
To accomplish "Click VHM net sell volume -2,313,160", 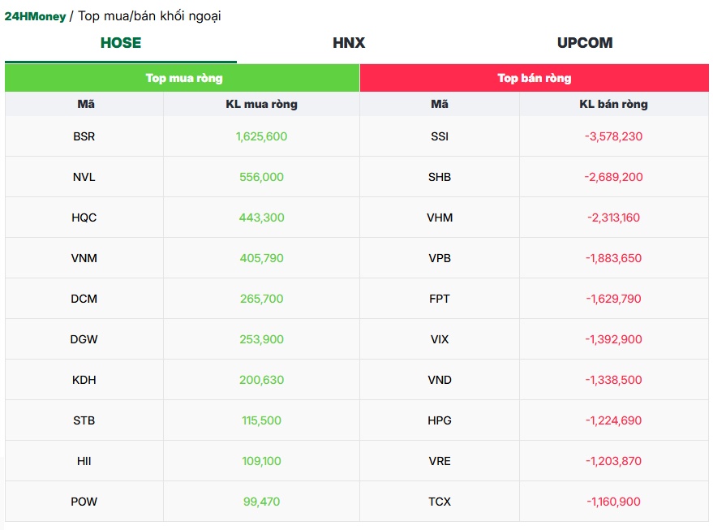I will pyautogui.click(x=613, y=218).
